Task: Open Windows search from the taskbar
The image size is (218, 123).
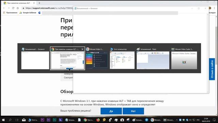Action: click(10, 120)
